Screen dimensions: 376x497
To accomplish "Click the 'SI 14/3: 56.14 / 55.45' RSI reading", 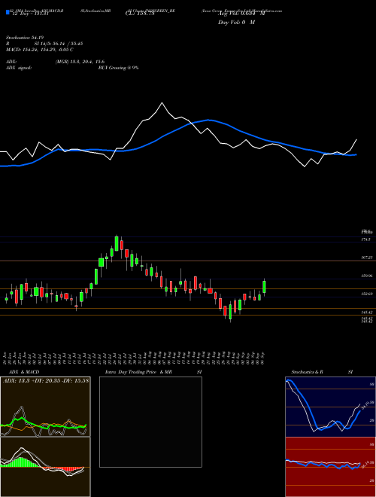I will click(x=59, y=44).
